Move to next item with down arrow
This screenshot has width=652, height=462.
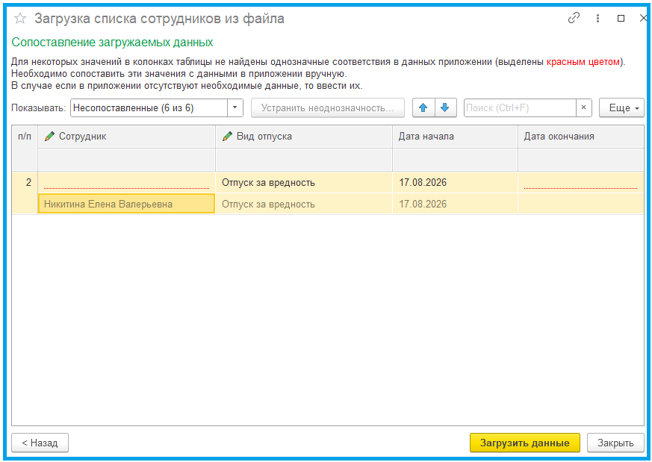tap(444, 108)
